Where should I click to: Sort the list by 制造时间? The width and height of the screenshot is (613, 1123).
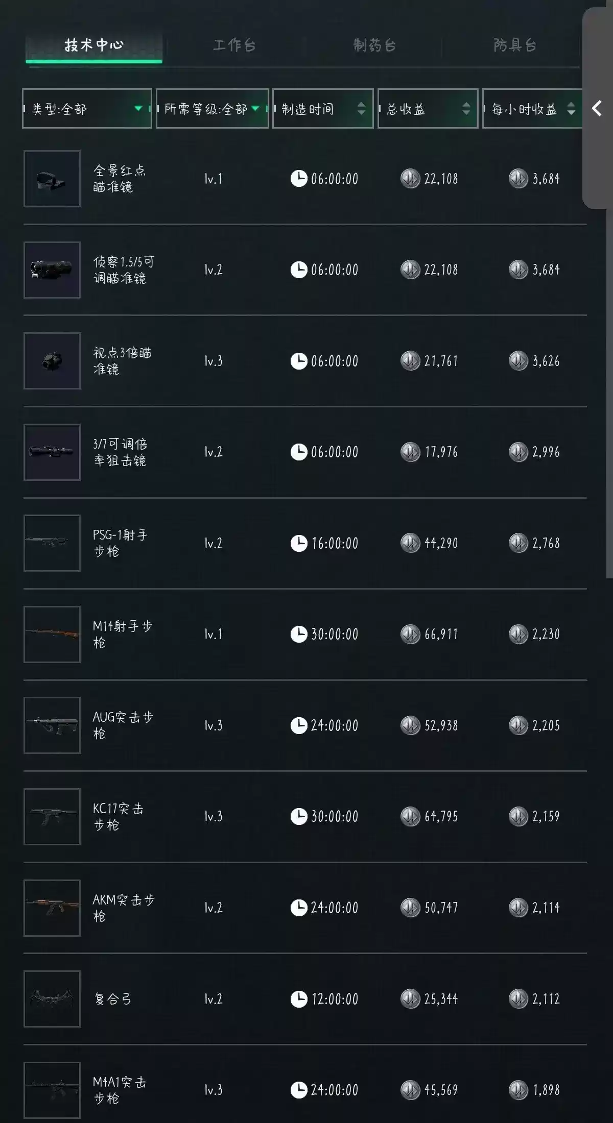[323, 109]
